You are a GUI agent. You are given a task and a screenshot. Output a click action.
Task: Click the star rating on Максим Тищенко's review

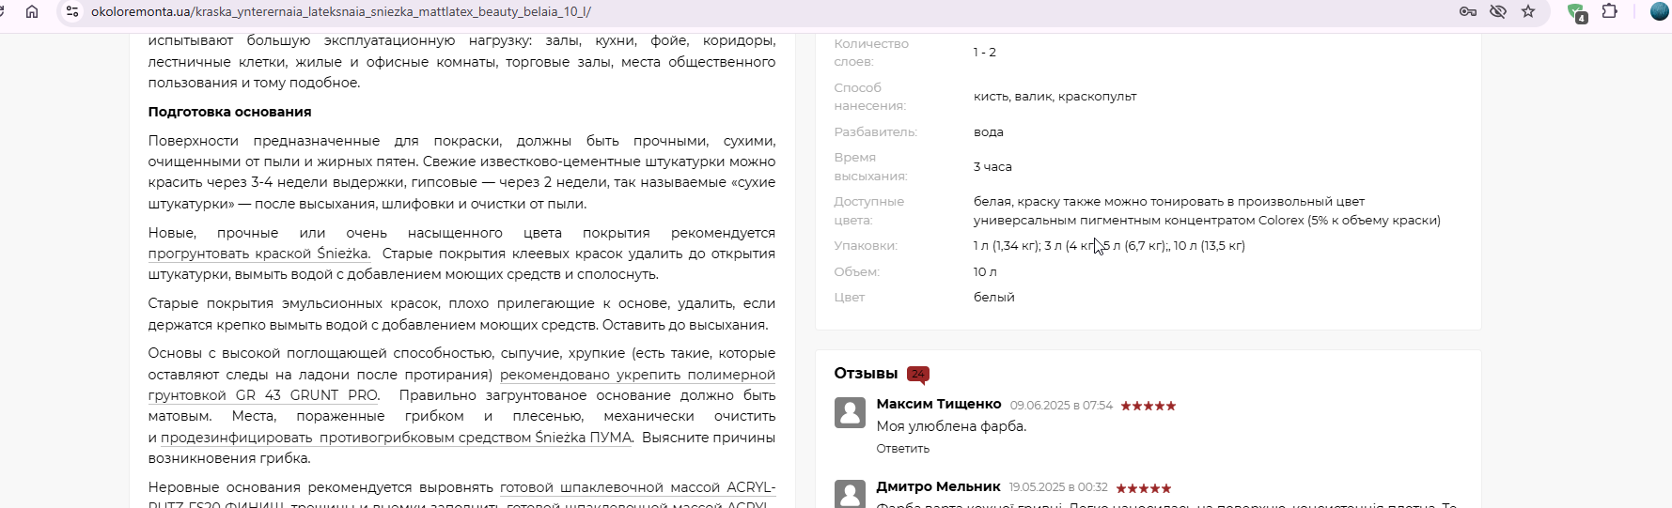1148,406
